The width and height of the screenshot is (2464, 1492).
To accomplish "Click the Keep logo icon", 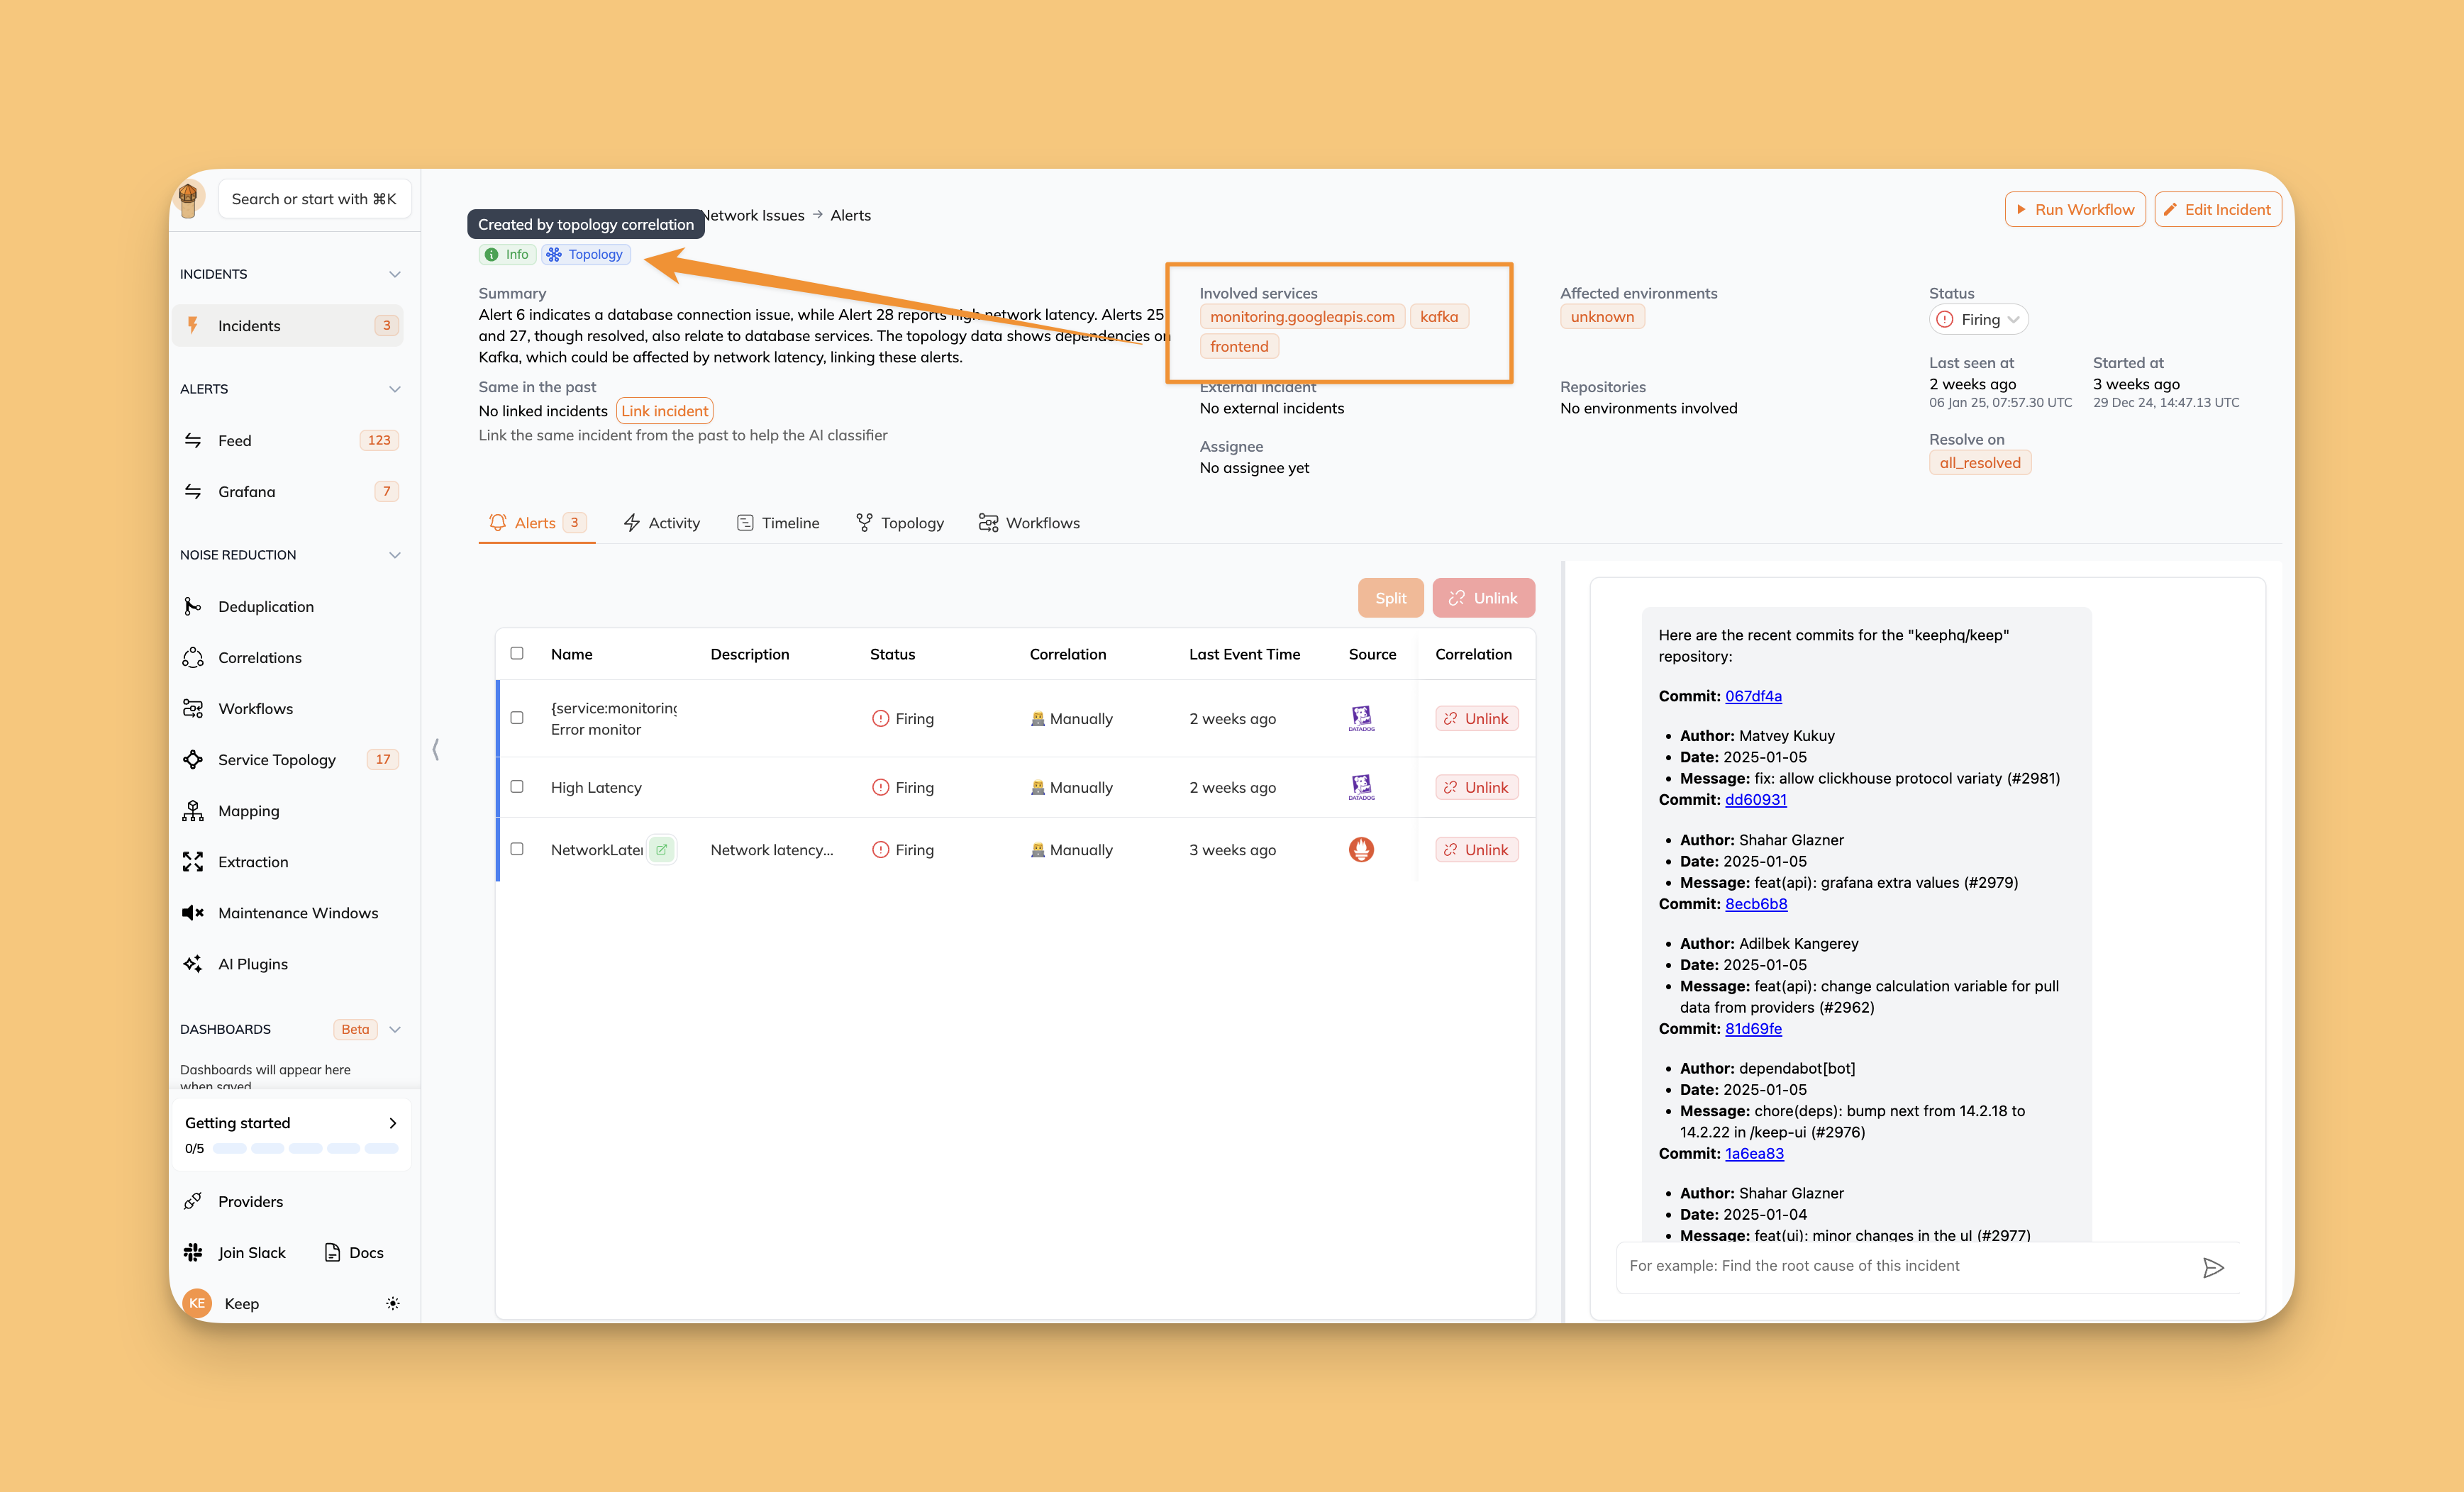I will point(188,199).
